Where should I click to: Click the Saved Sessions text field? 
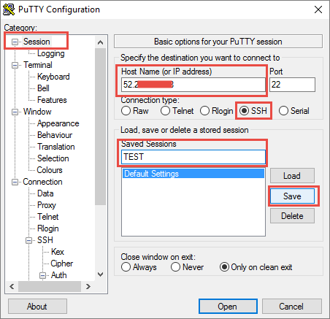point(193,157)
